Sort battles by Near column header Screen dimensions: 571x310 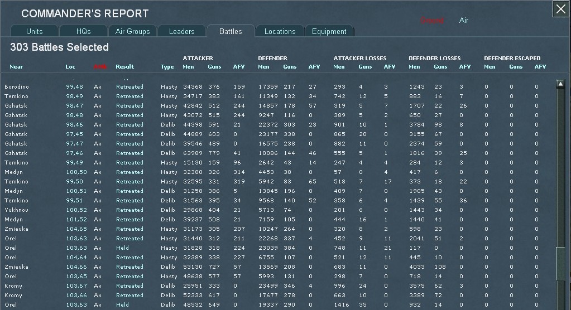[x=16, y=67]
